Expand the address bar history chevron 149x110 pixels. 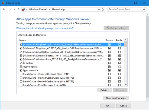pos(99,9)
